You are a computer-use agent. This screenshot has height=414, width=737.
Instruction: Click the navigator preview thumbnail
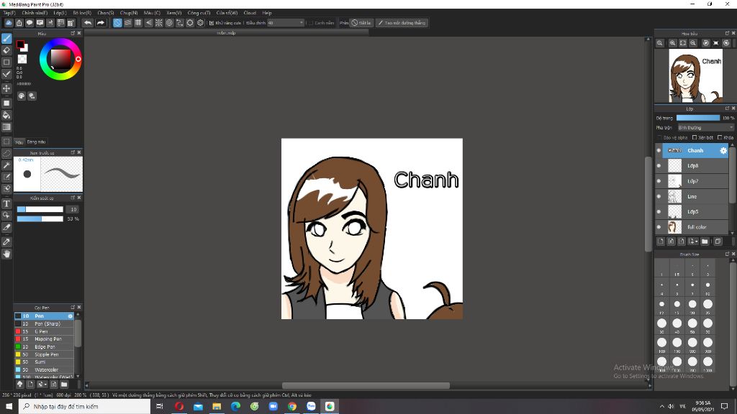point(696,75)
